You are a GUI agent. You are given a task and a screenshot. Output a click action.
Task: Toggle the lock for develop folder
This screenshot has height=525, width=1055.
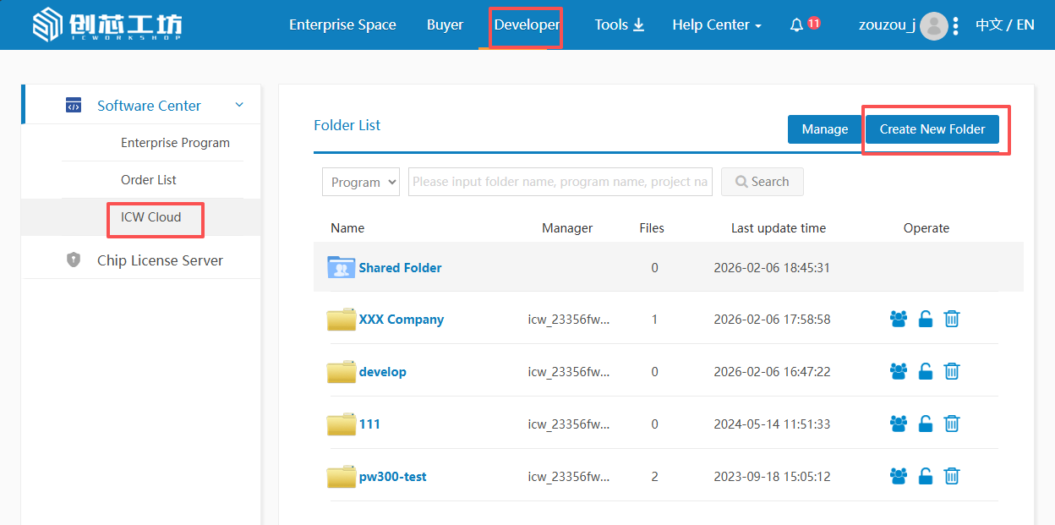tap(925, 371)
